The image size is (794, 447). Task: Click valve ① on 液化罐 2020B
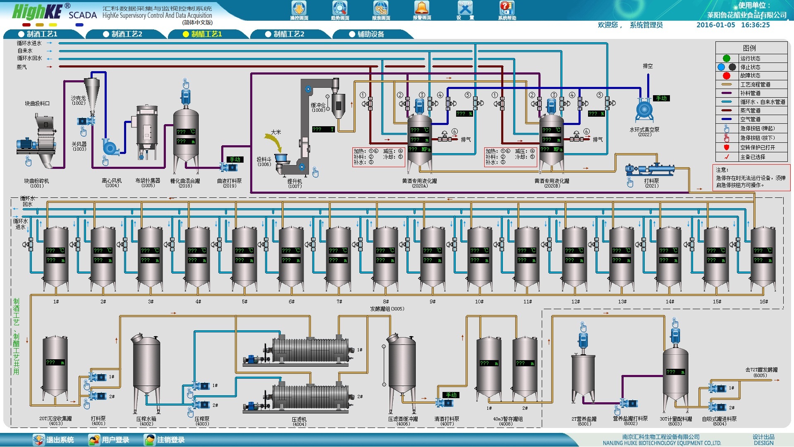point(500,103)
